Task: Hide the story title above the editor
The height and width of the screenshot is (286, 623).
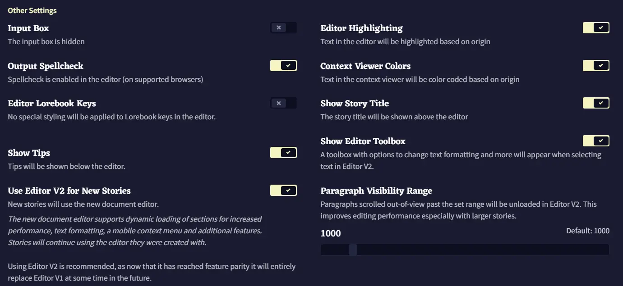Action: pyautogui.click(x=596, y=103)
